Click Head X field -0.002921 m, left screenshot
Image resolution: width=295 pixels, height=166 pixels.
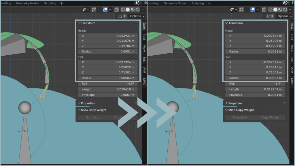(108, 35)
